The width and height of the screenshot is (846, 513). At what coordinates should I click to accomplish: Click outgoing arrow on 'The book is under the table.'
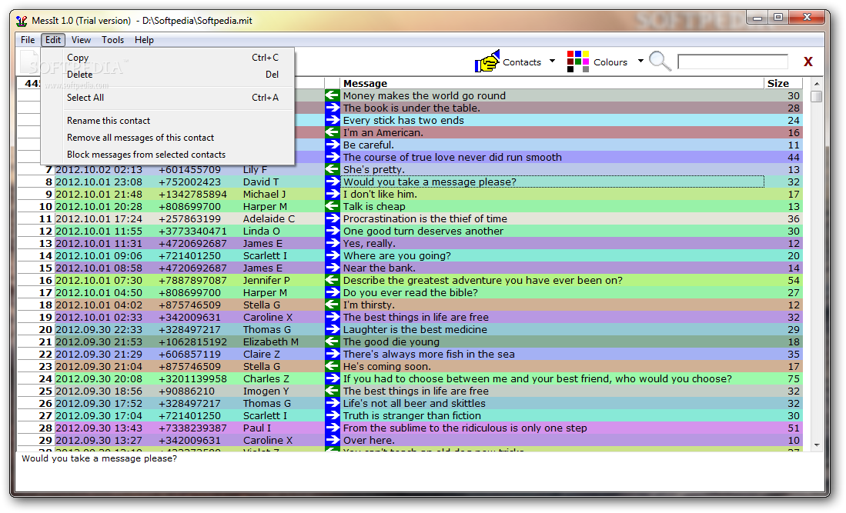(x=333, y=108)
